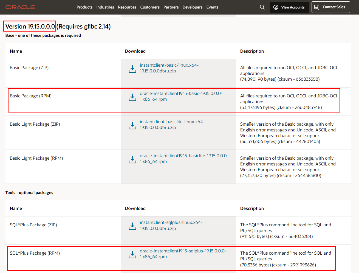Click the Contact Sales button
The image size is (359, 273).
(x=331, y=7)
